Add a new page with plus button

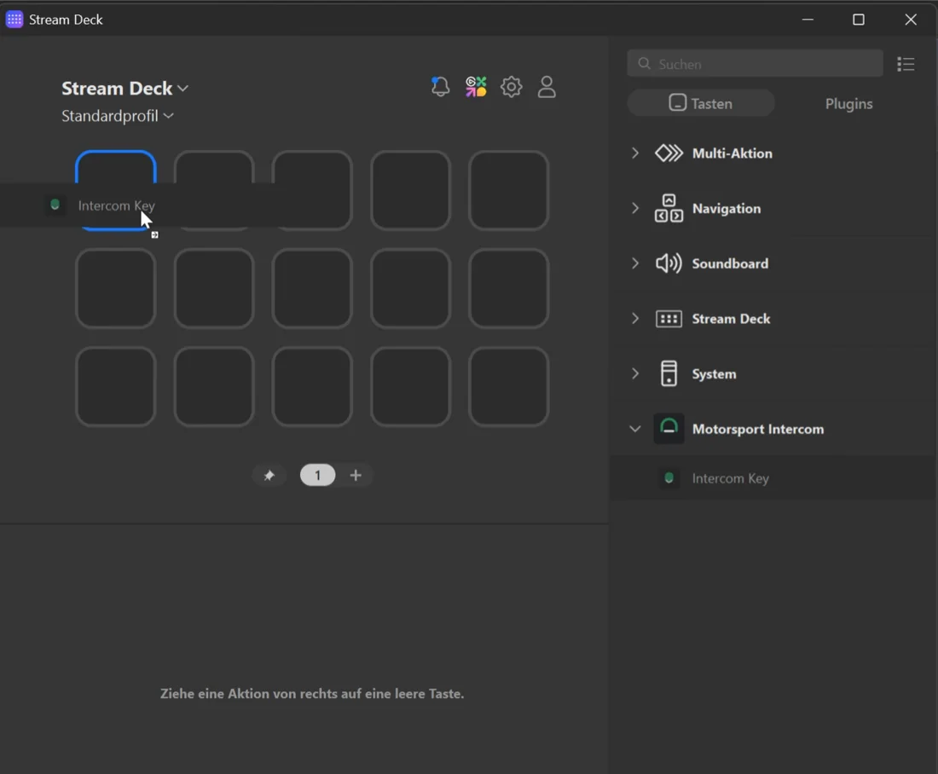pos(356,476)
